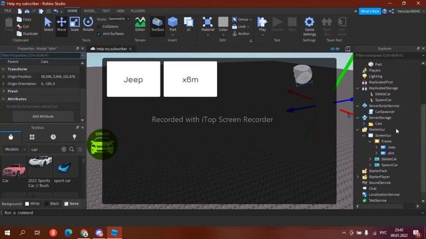Viewport: 426px width, 239px height.
Task: Lock the selection
Action: [240, 27]
